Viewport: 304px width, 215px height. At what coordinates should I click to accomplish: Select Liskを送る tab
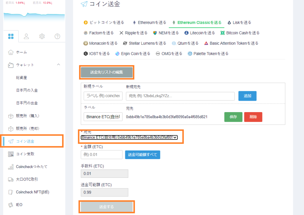pos(239,23)
